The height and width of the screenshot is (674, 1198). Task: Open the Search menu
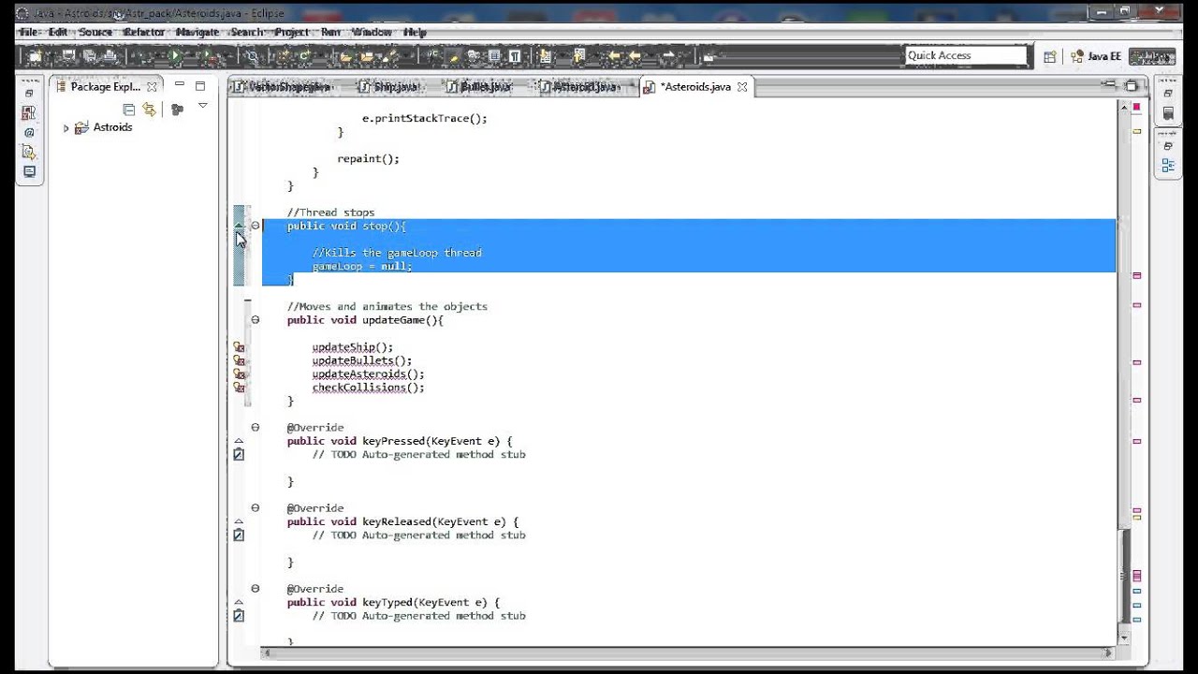point(247,32)
